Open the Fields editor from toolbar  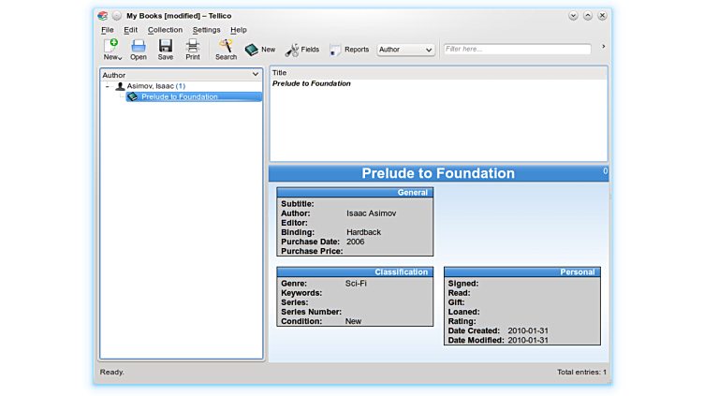302,50
